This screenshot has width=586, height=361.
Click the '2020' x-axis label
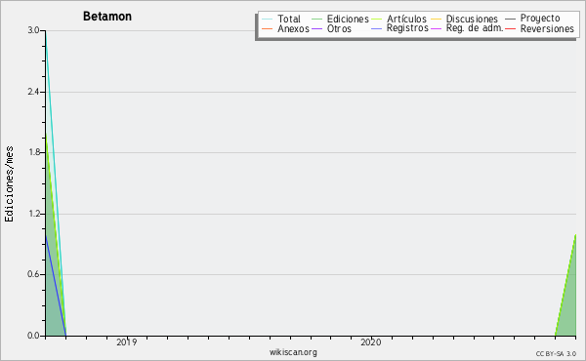click(371, 341)
